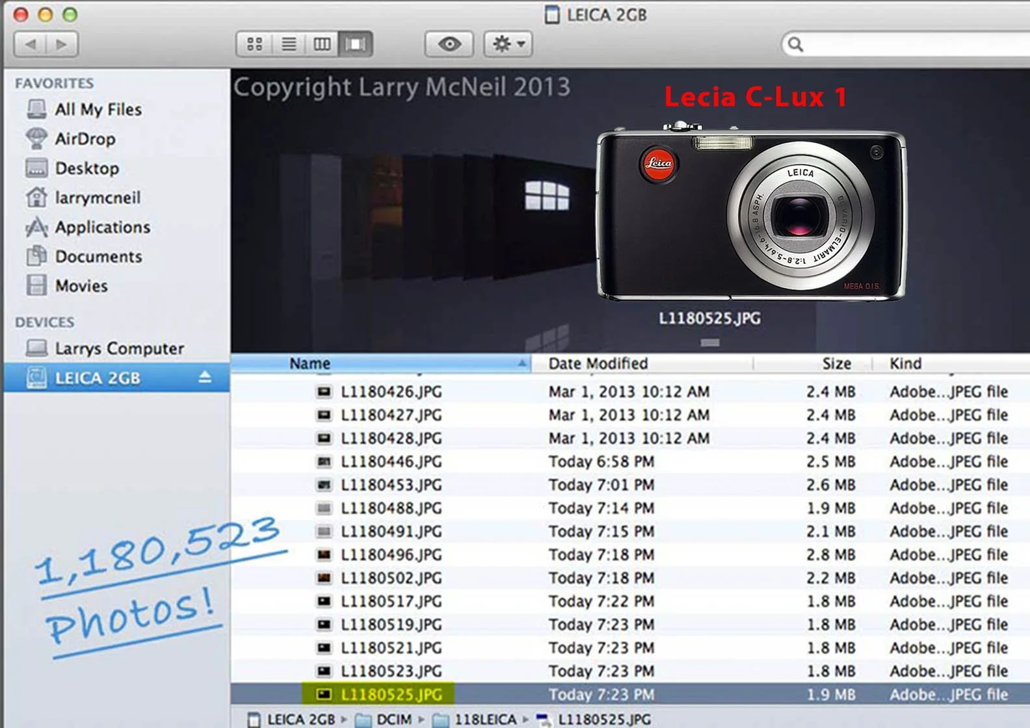This screenshot has height=728, width=1030.
Task: Click 'Today 7:01 PM' date cell
Action: (601, 485)
